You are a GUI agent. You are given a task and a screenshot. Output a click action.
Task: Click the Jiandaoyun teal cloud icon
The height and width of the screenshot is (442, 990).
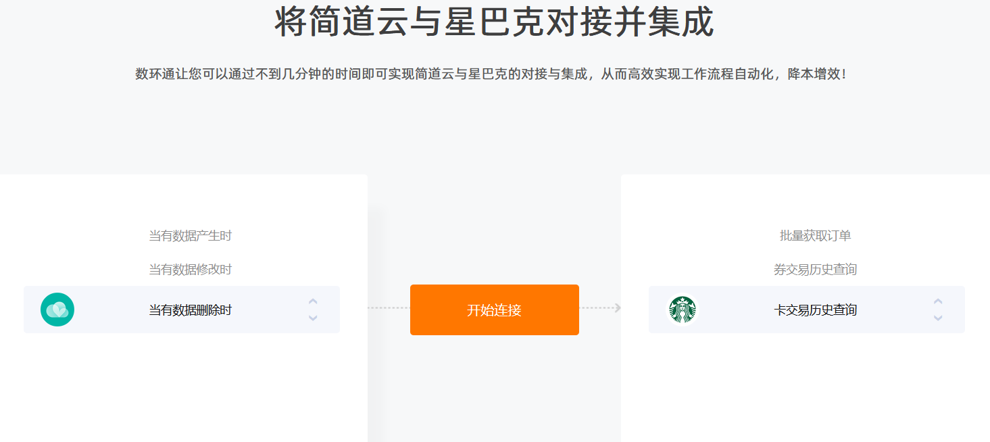coord(57,310)
